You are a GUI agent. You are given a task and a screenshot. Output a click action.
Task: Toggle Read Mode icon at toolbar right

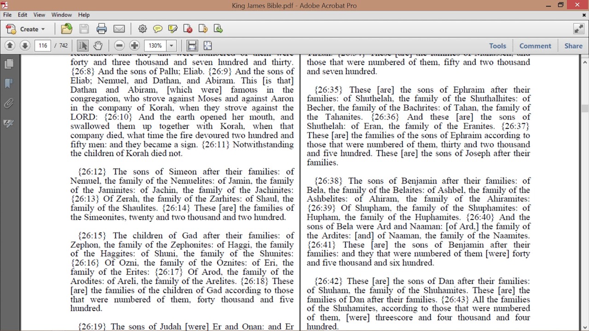click(x=578, y=29)
